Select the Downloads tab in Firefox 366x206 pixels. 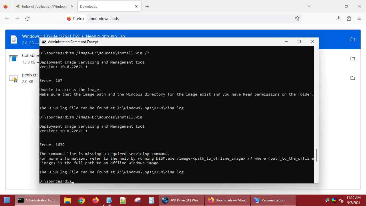click(109, 6)
